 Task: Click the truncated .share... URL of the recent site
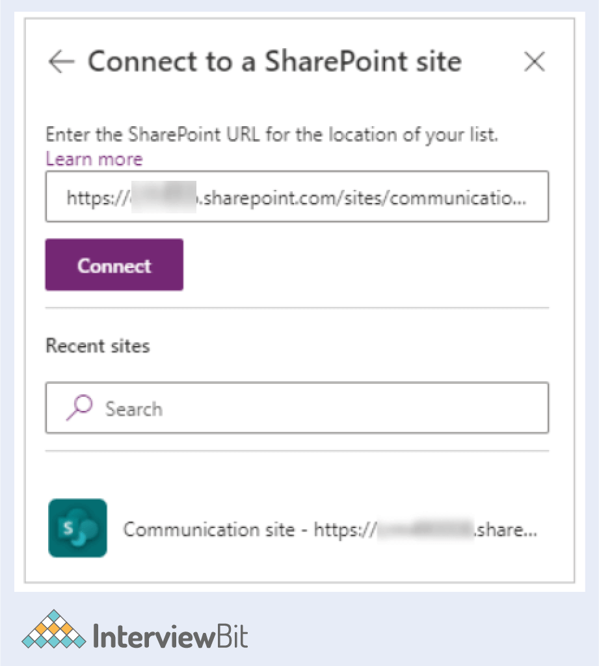[505, 529]
